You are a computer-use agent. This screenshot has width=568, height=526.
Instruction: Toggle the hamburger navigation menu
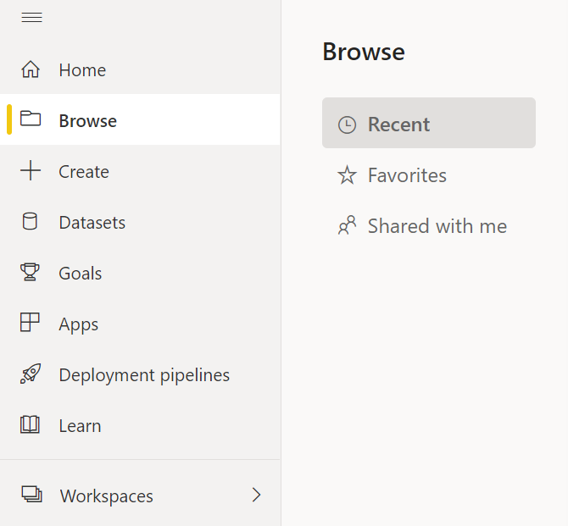[31, 17]
